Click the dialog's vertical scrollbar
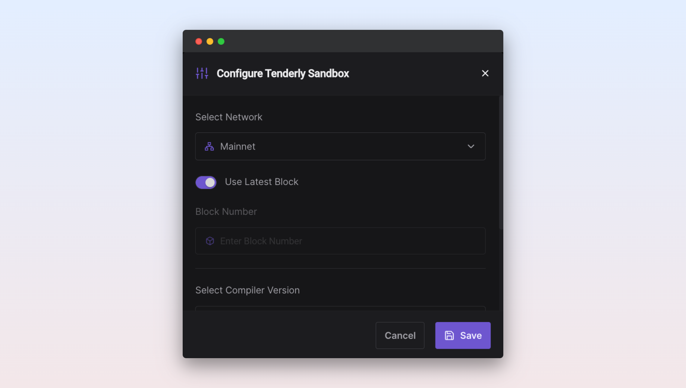The width and height of the screenshot is (686, 388). (501, 163)
